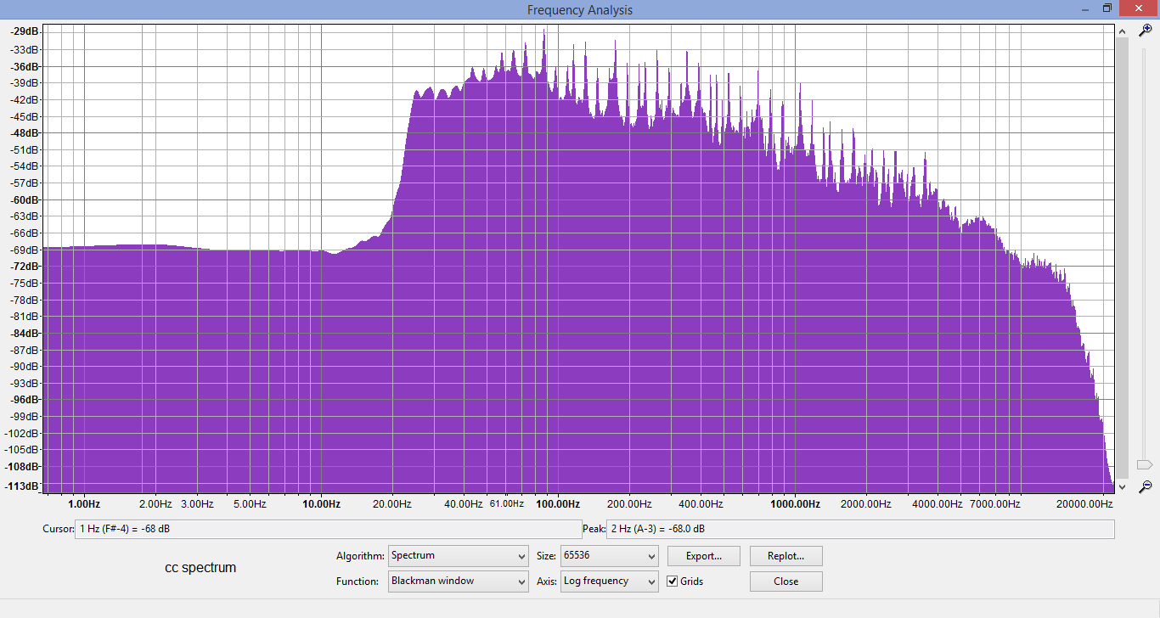The width and height of the screenshot is (1160, 618).
Task: Click the '-84dB' level axis label
Action: coord(25,333)
